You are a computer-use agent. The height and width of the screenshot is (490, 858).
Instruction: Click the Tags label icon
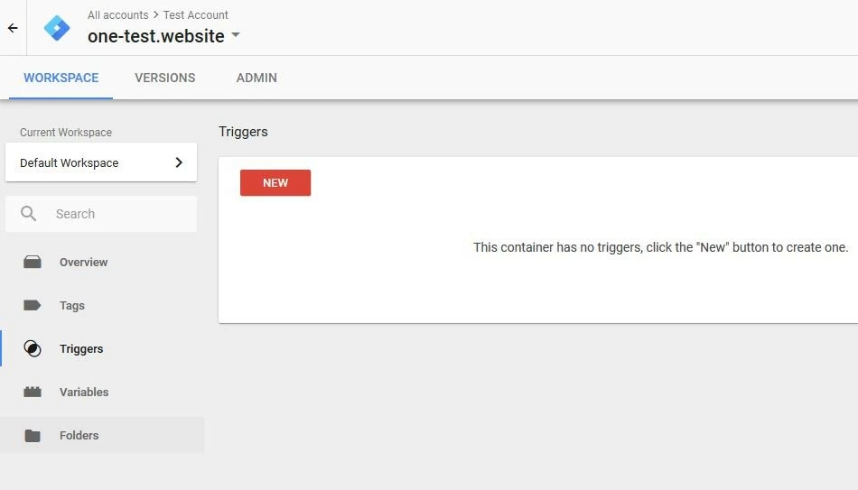(33, 306)
